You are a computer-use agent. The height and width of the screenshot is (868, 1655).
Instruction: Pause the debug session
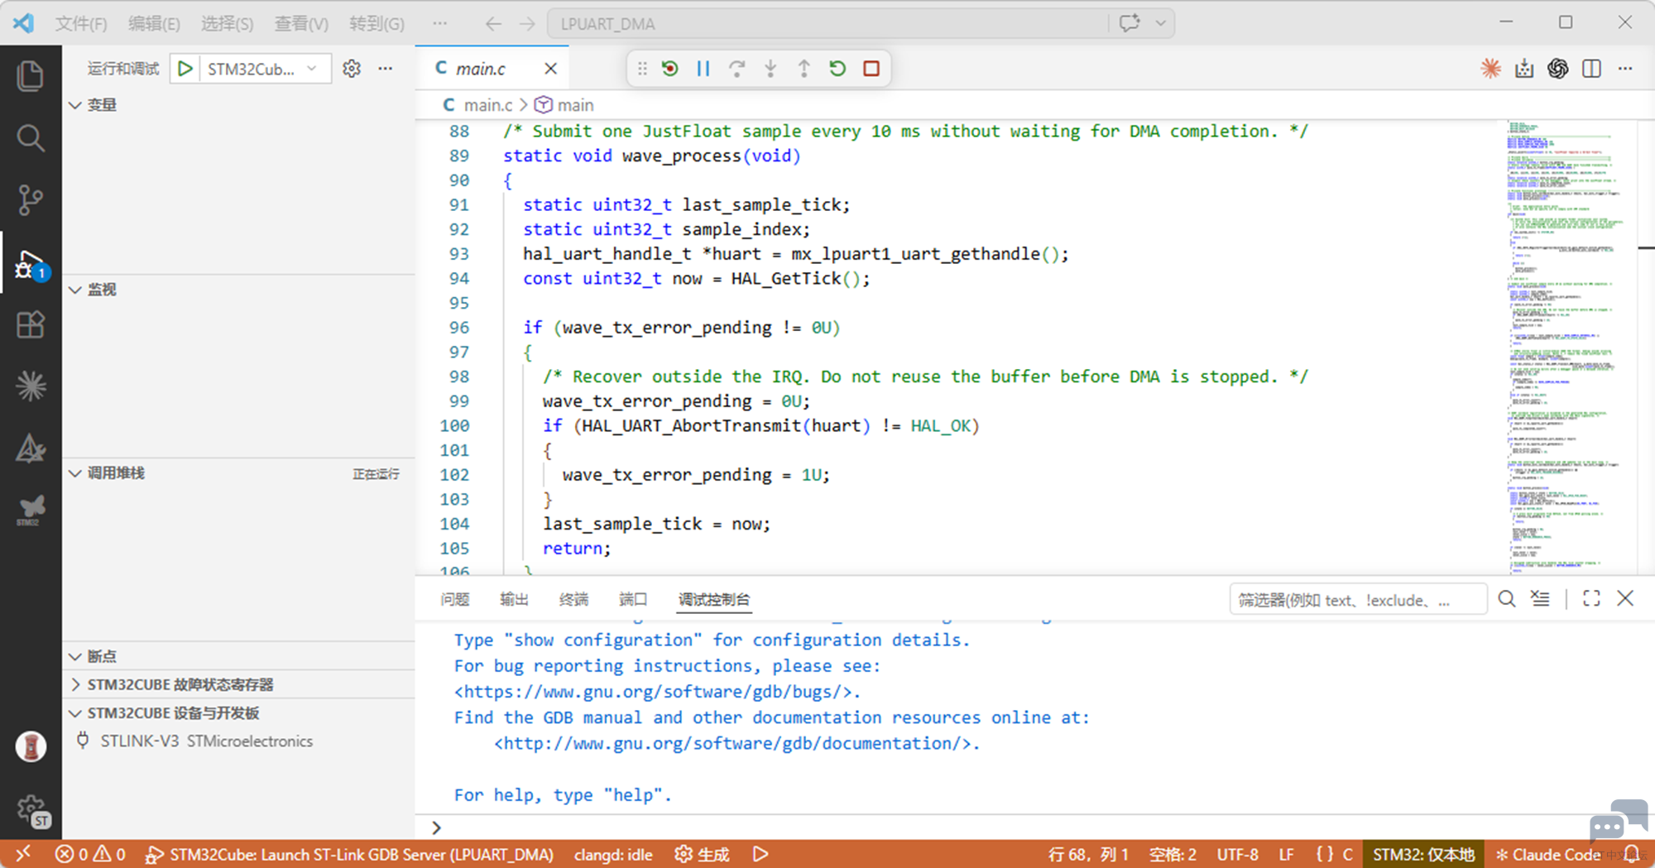pyautogui.click(x=703, y=69)
